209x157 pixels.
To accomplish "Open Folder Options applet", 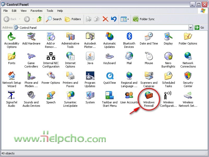I will 188,39.
